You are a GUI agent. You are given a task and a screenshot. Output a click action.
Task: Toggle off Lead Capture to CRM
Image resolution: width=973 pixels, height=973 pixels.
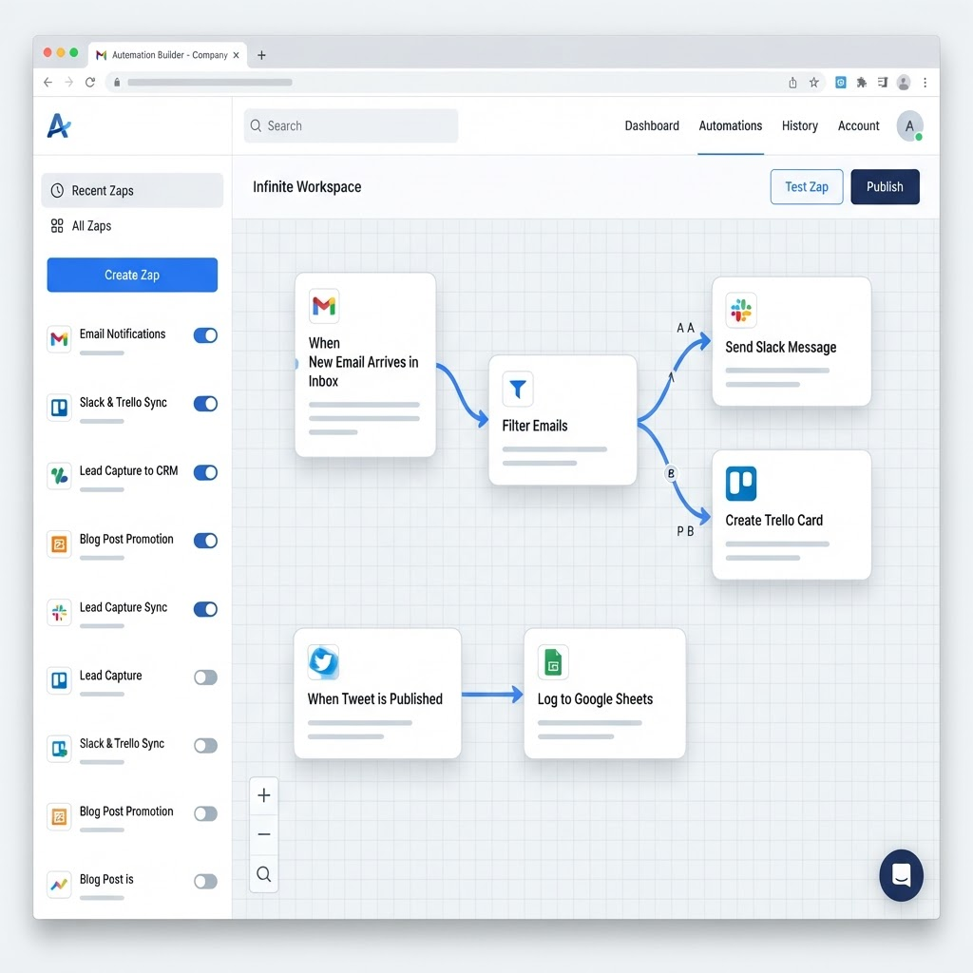[205, 472]
